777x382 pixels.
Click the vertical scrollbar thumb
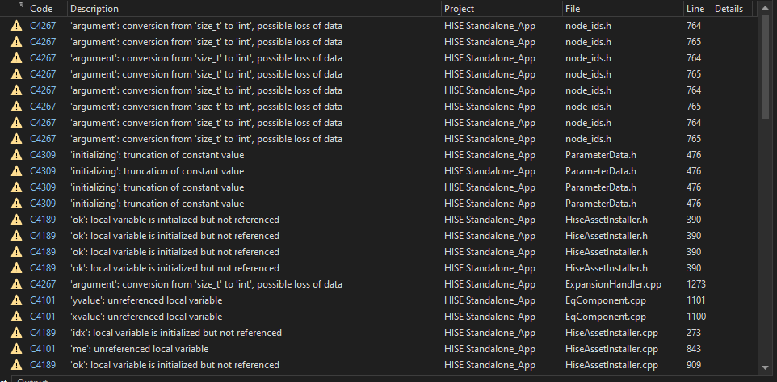(x=766, y=67)
